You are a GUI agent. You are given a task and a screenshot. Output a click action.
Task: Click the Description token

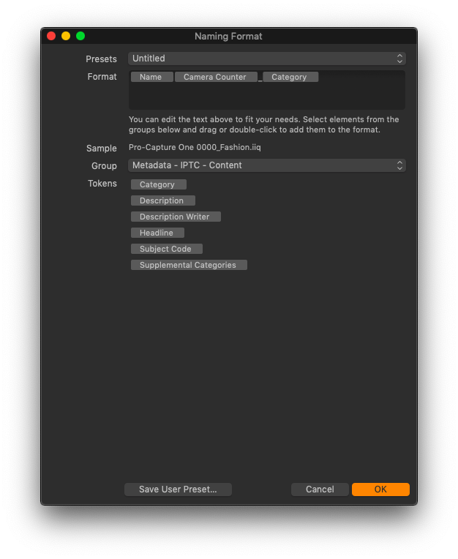pyautogui.click(x=162, y=200)
